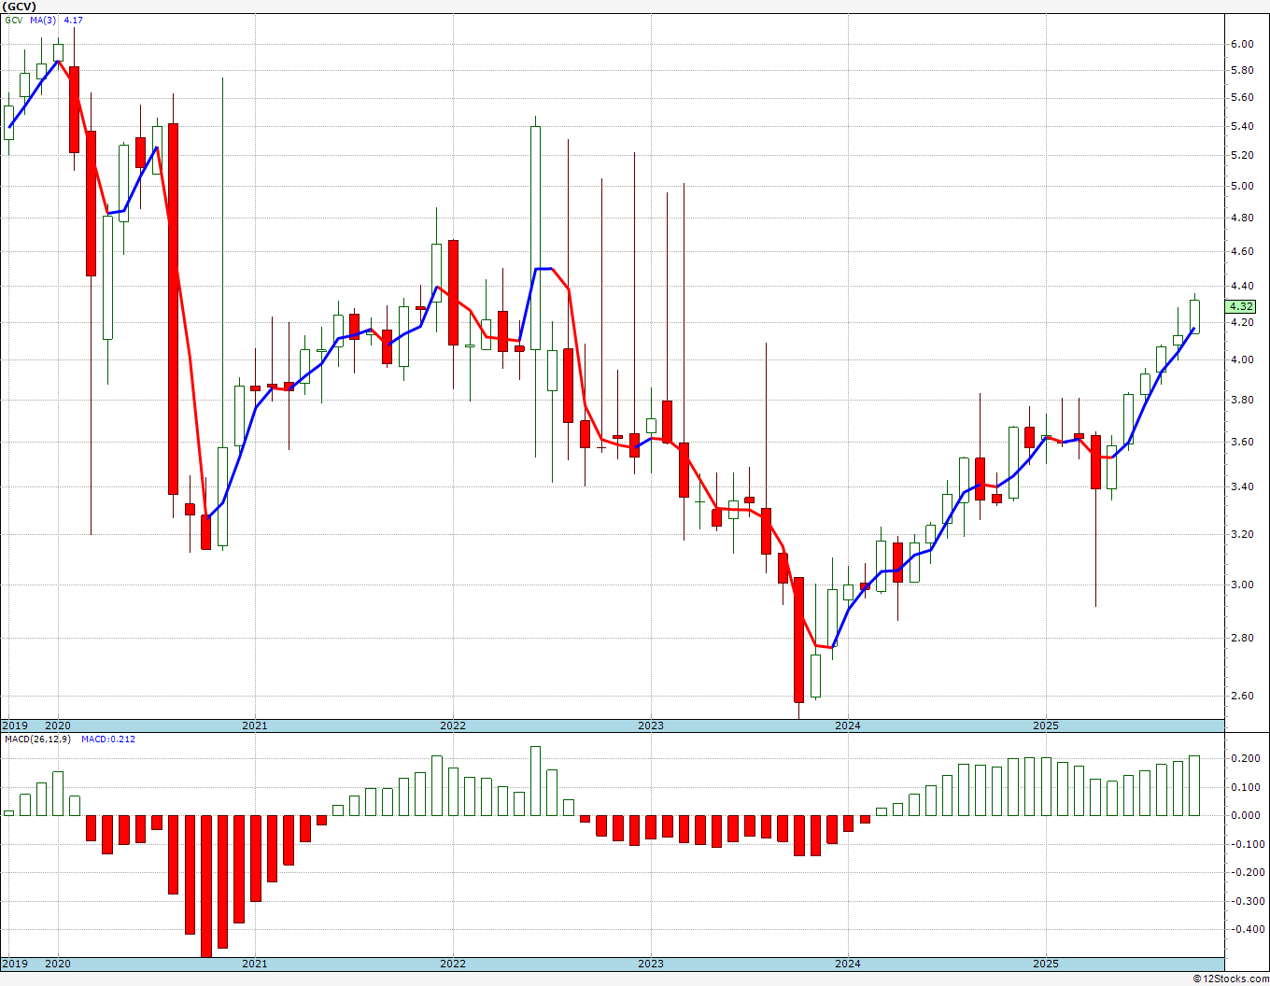Click 2020 on the MACD panel time axis
The height and width of the screenshot is (986, 1270).
coord(58,964)
